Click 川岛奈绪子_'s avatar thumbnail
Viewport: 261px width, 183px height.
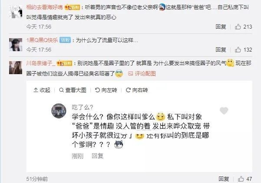click(16, 68)
